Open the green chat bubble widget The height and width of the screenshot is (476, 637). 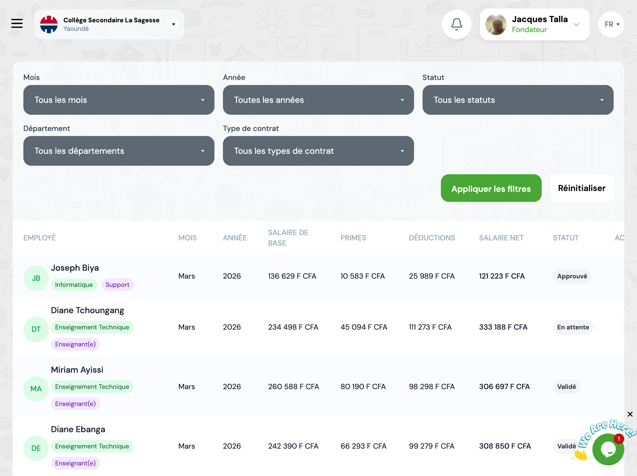click(608, 449)
